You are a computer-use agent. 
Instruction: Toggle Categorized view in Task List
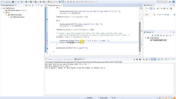[151, 9]
